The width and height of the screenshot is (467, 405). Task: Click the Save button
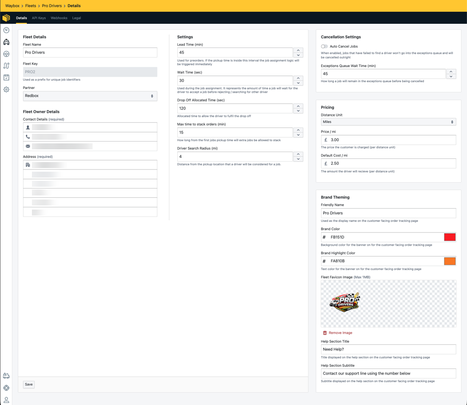(29, 384)
